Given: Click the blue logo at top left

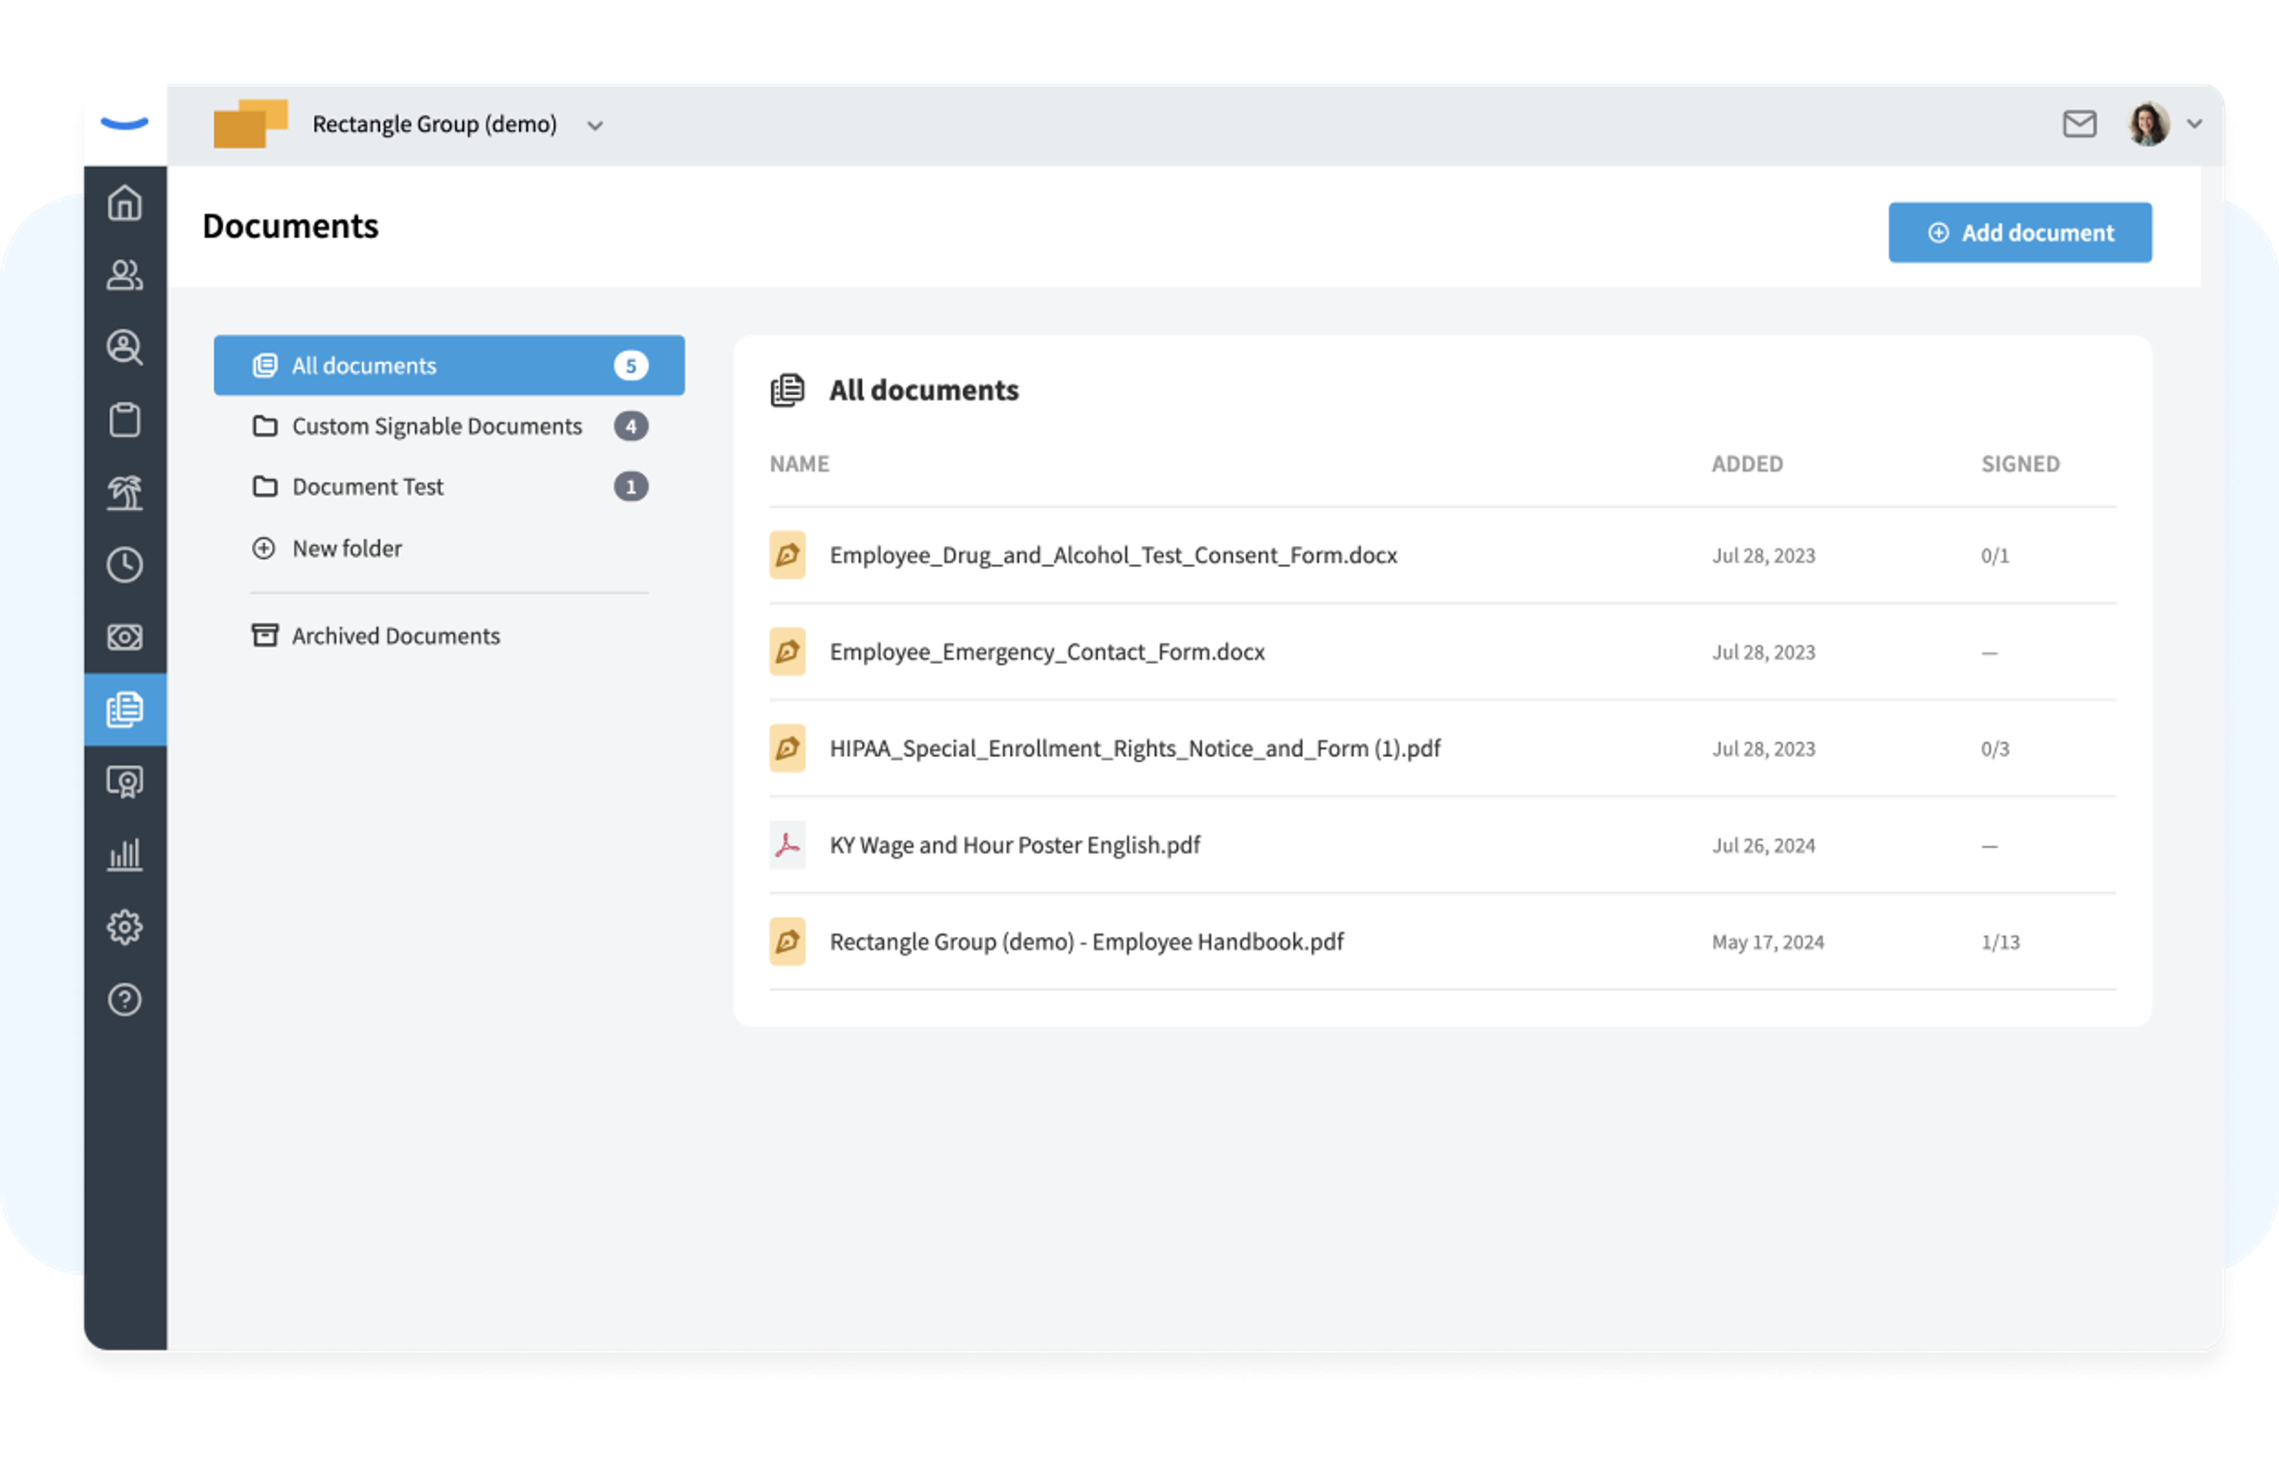Looking at the screenshot, I should point(125,123).
